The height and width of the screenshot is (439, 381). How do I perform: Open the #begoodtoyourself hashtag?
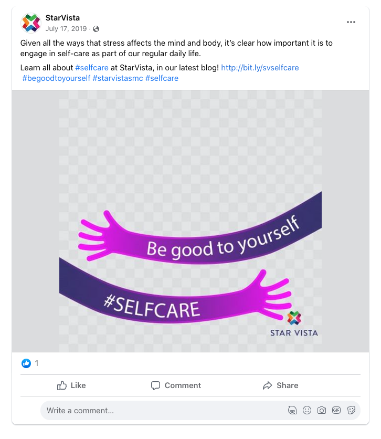pyautogui.click(x=56, y=78)
